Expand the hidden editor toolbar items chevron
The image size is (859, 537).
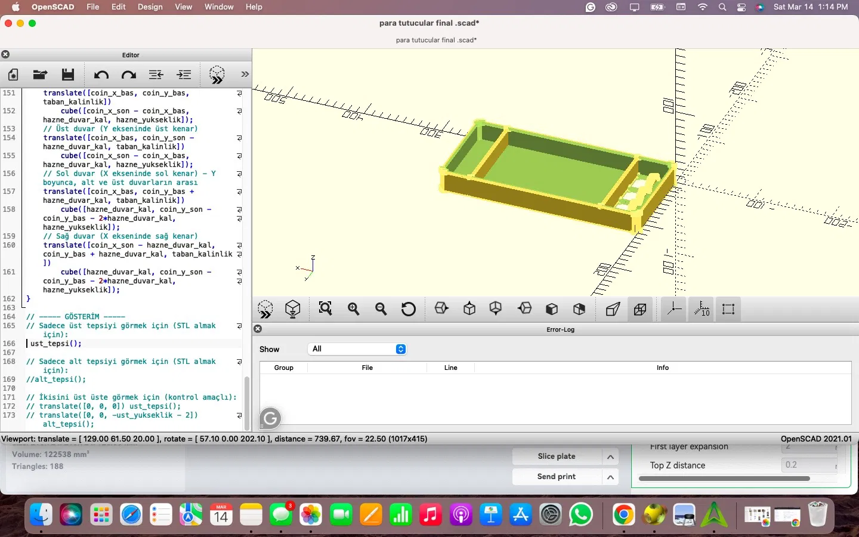(x=245, y=75)
